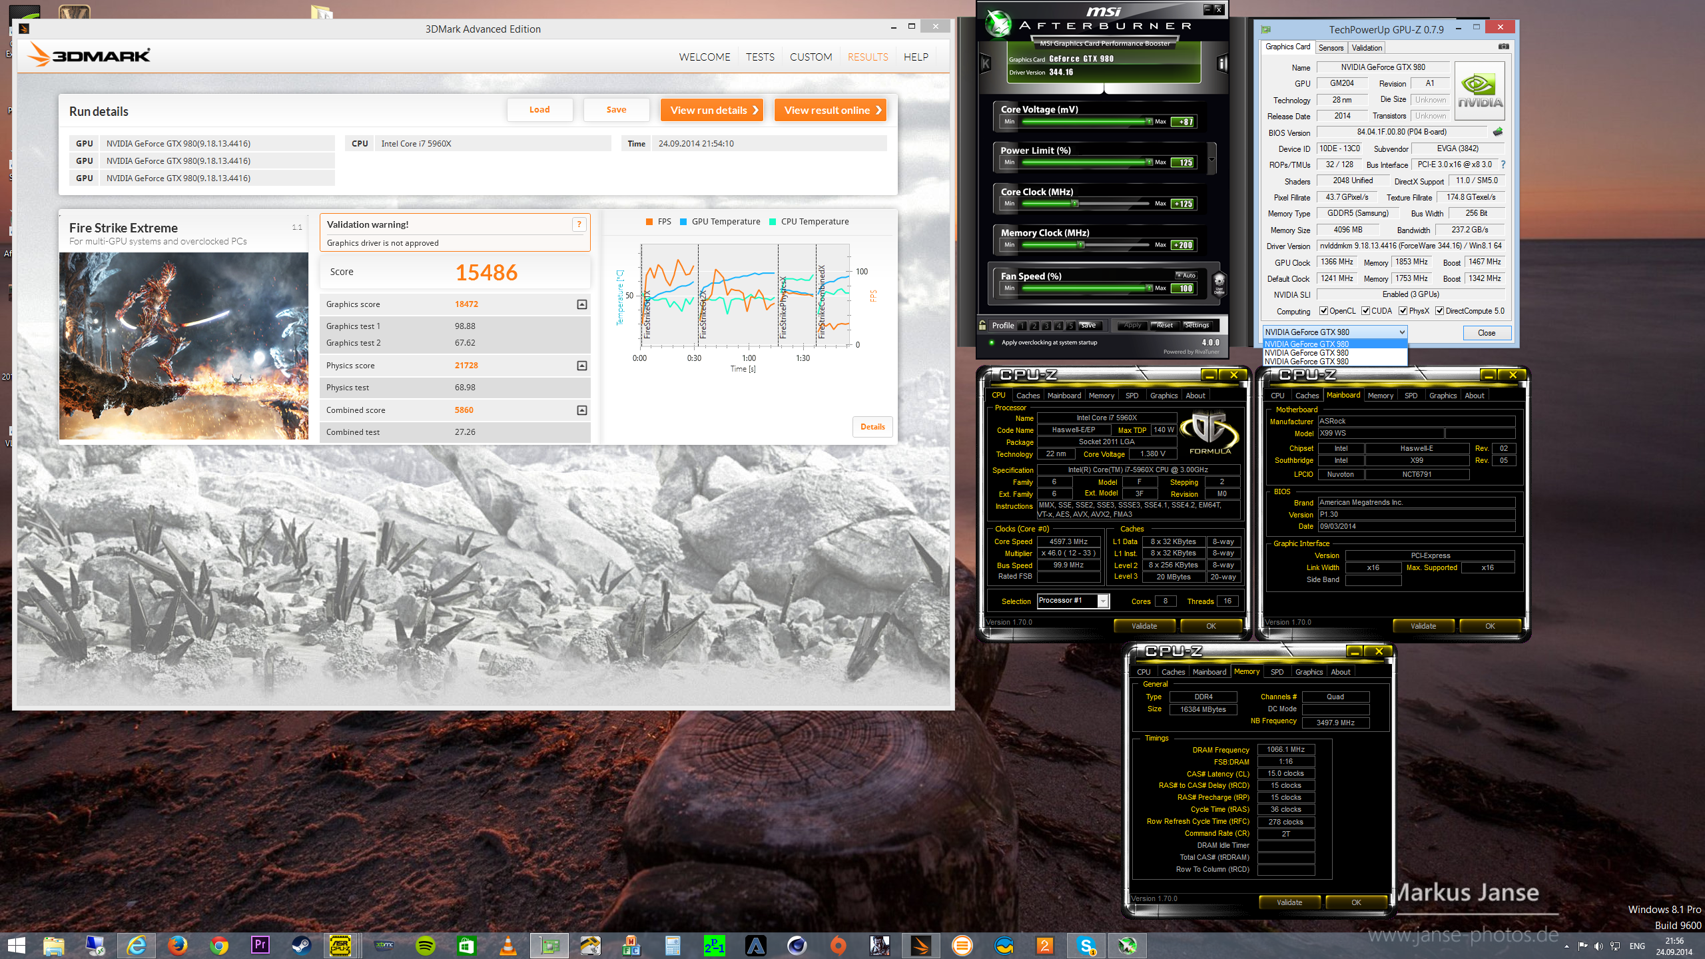The width and height of the screenshot is (1705, 959).
Task: Open Steam from the taskbar
Action: coord(301,945)
